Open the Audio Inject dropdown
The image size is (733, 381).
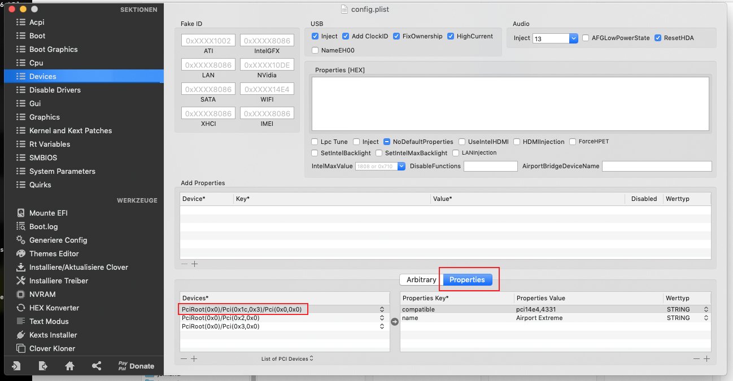click(x=573, y=38)
